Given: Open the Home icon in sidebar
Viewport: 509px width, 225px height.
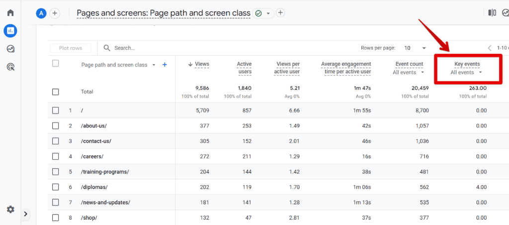Looking at the screenshot, I should click(x=10, y=13).
